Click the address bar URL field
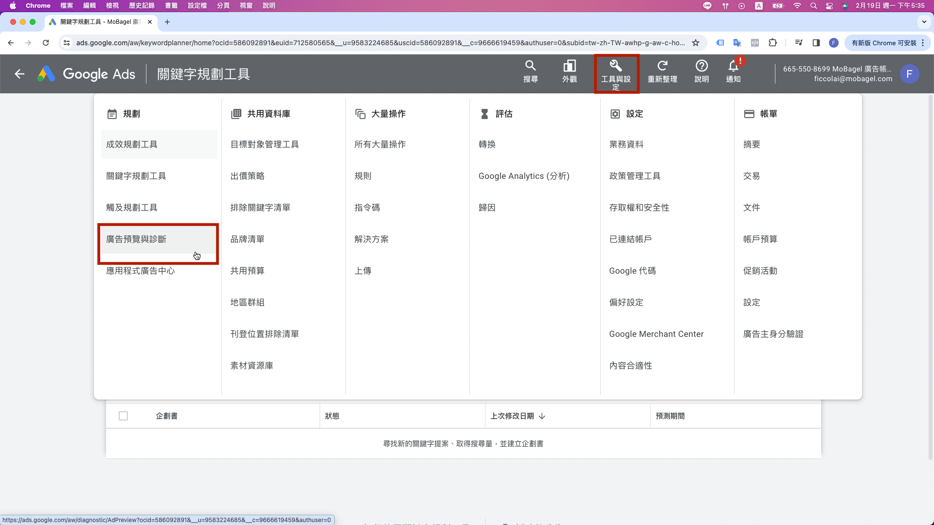934x525 pixels. (x=380, y=43)
